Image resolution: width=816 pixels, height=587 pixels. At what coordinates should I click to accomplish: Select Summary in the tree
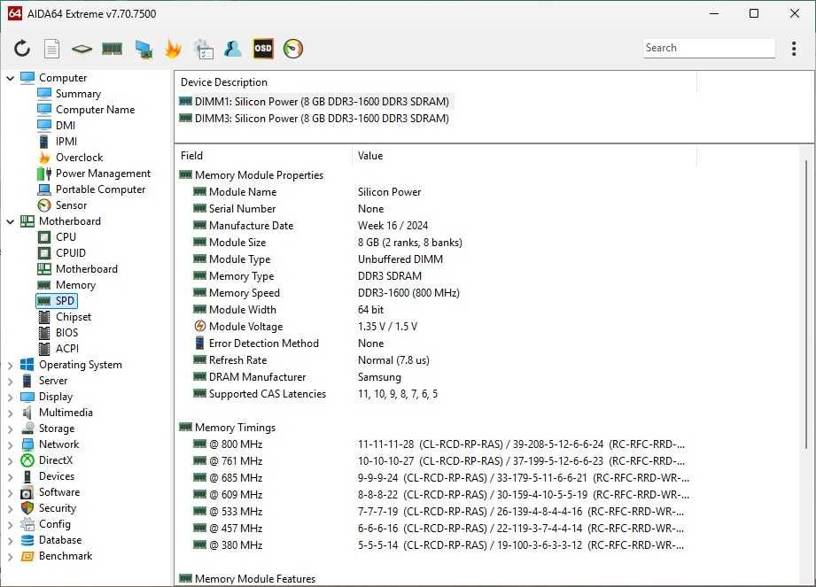tap(78, 94)
